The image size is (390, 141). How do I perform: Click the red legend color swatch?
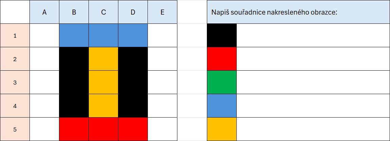tap(222, 59)
